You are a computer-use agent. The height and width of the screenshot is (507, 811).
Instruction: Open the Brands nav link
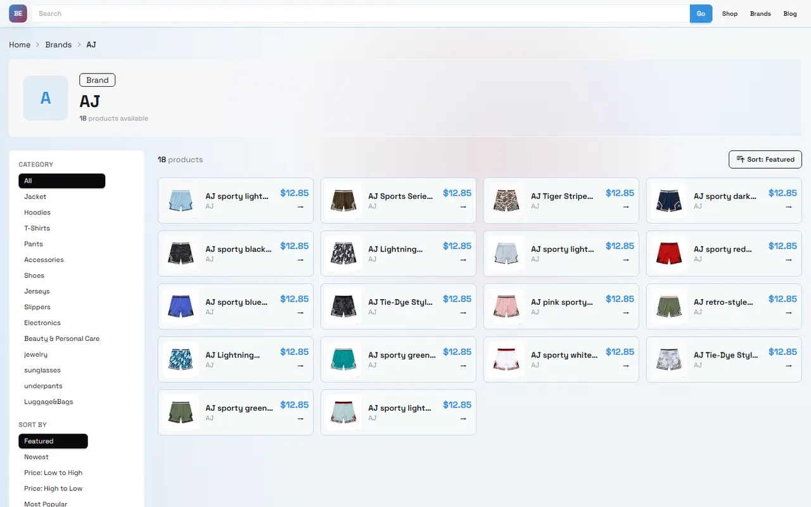760,13
